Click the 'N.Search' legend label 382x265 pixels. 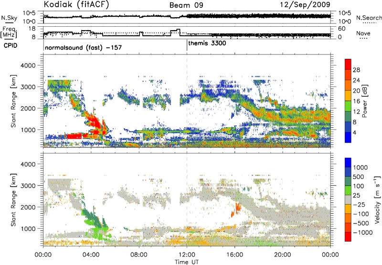(x=369, y=18)
